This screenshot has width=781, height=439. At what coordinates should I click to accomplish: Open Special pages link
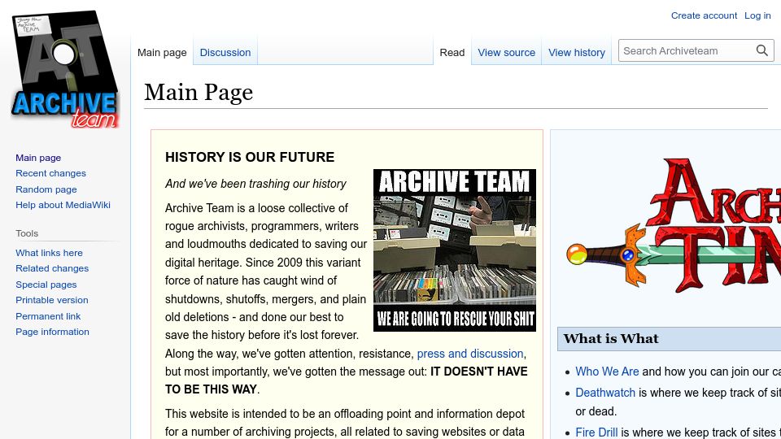46,285
